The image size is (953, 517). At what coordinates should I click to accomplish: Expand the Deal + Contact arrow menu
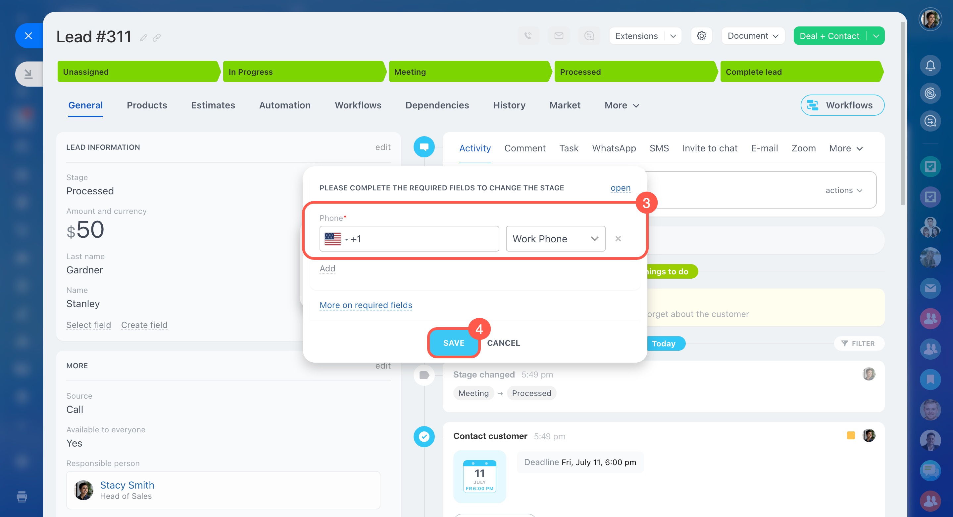(x=876, y=36)
